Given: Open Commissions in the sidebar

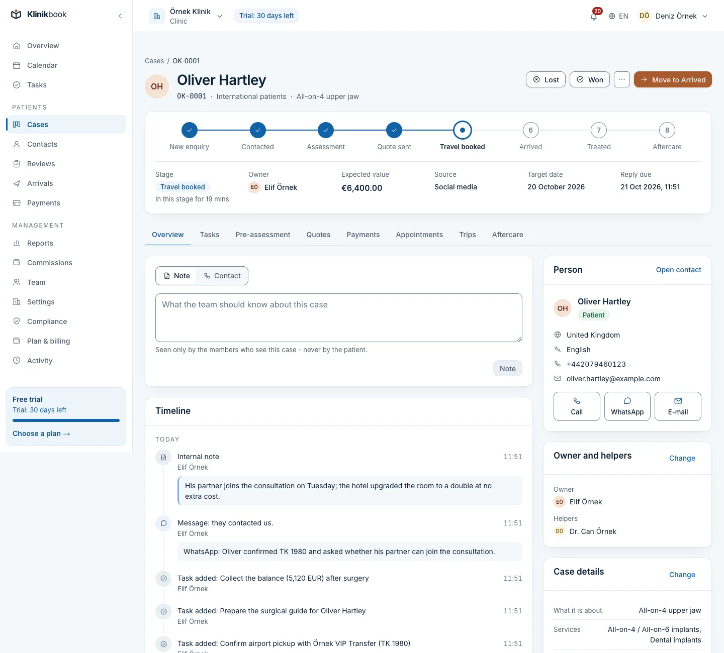Looking at the screenshot, I should pyautogui.click(x=66, y=263).
